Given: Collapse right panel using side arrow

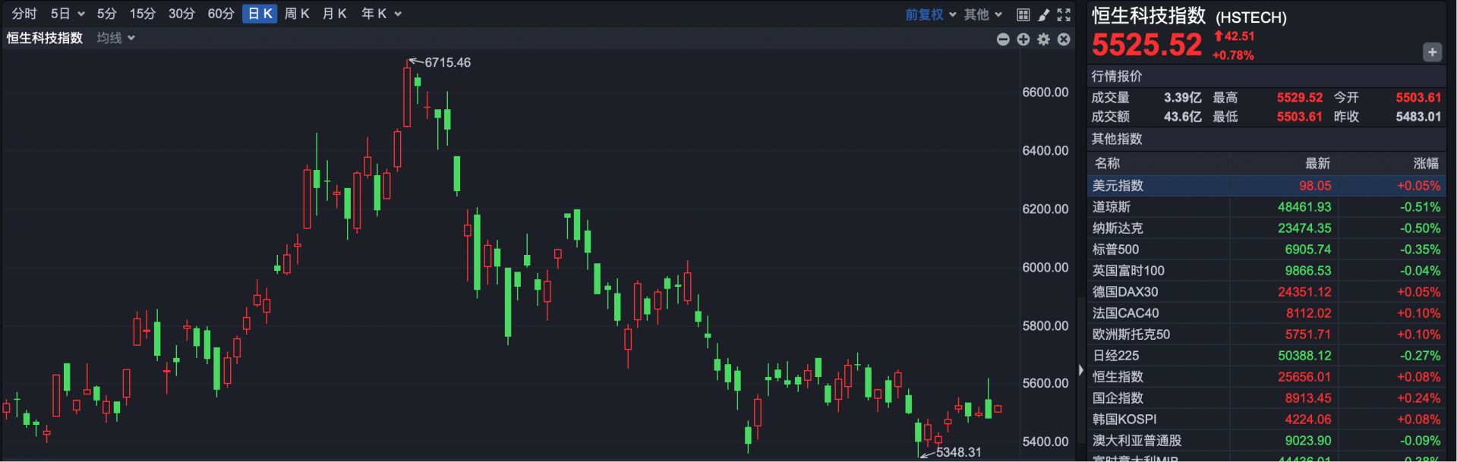Looking at the screenshot, I should coord(1081,370).
